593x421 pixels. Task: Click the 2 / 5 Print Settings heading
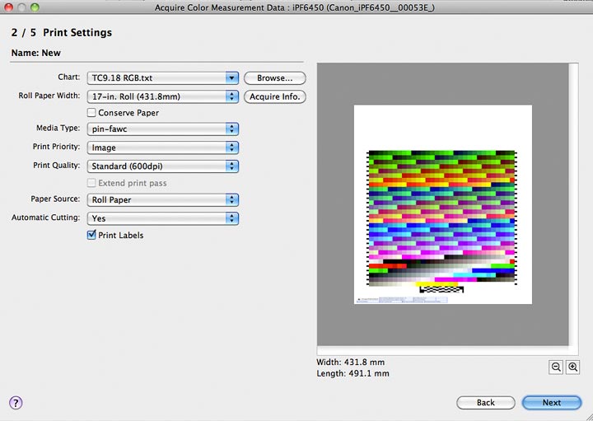point(62,32)
